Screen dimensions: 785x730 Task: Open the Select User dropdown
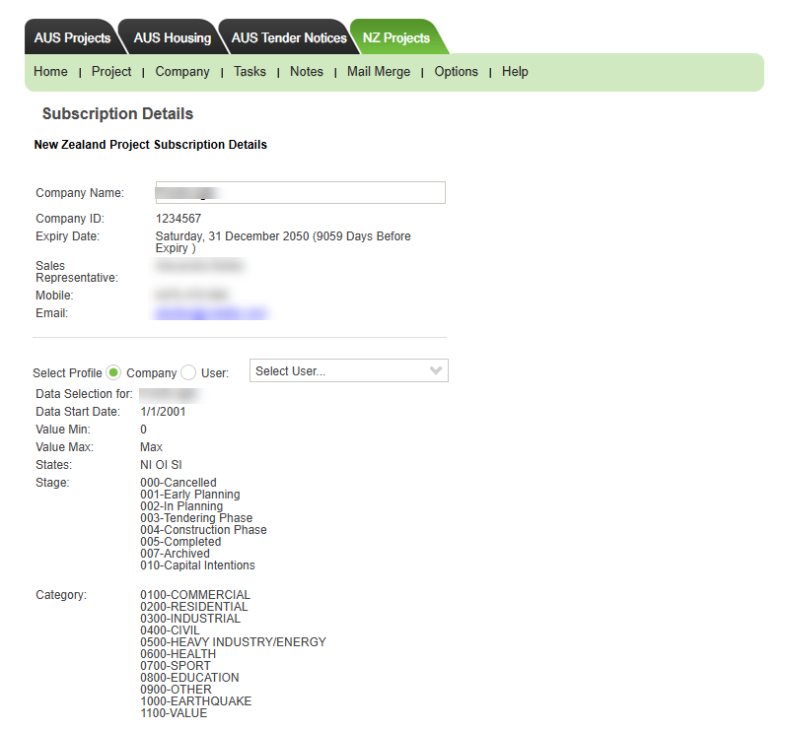click(349, 370)
